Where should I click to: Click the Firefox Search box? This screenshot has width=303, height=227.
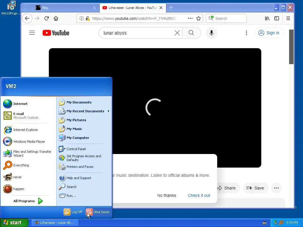point(226,19)
